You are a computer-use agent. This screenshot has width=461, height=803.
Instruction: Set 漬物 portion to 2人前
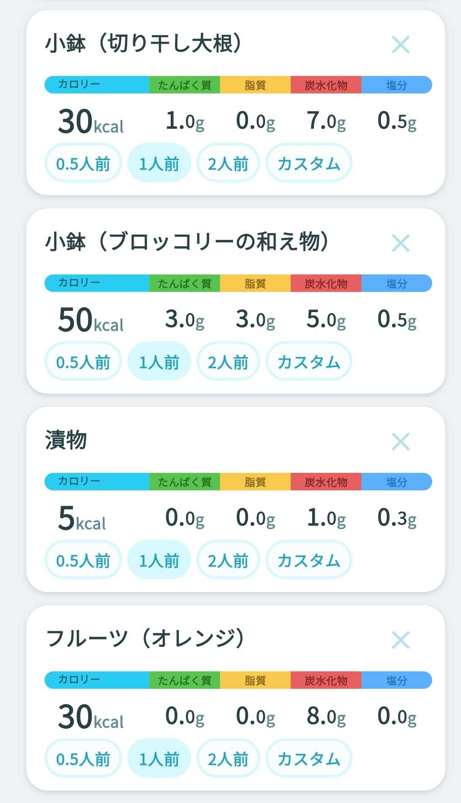(228, 560)
